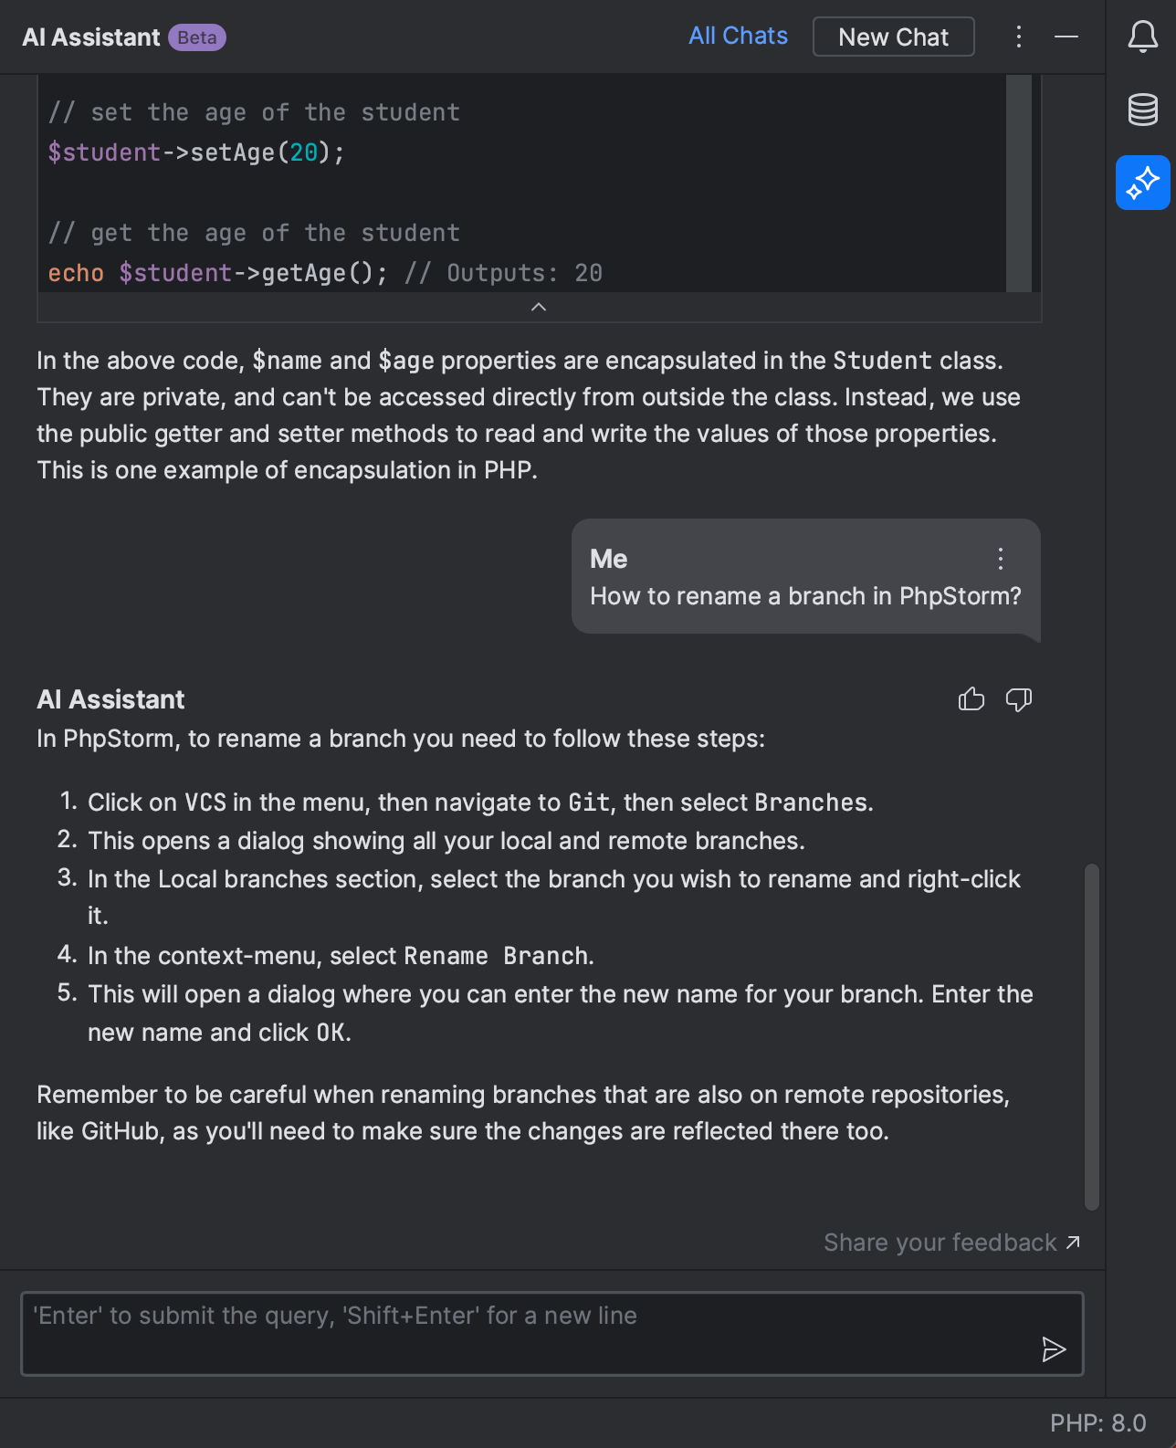1176x1448 pixels.
Task: Open the AI Assistant panel kebab menu
Action: 1018,37
